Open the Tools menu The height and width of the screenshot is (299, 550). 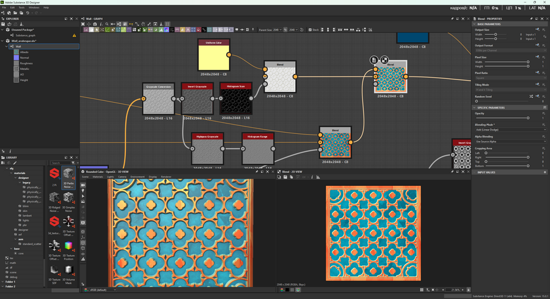21,7
